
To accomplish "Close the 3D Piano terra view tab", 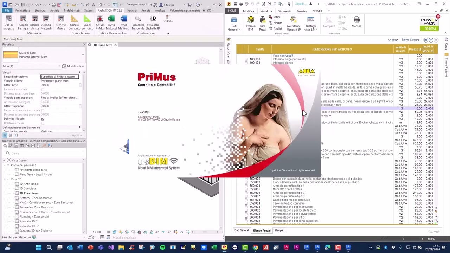I will pos(115,45).
